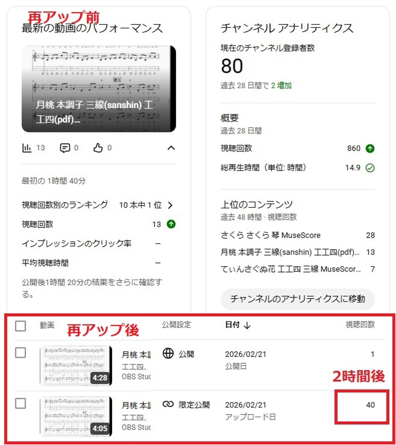This screenshot has height=445, width=396.
Task: Open 月桃 本調子 三線(sanshin) 工工四(pdf) from top content
Action: pyautogui.click(x=288, y=252)
